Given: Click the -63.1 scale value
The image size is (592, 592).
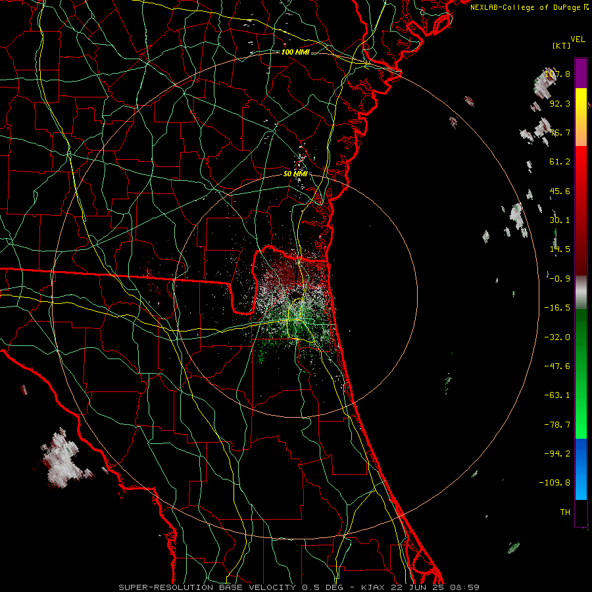Looking at the screenshot, I should pos(557,395).
